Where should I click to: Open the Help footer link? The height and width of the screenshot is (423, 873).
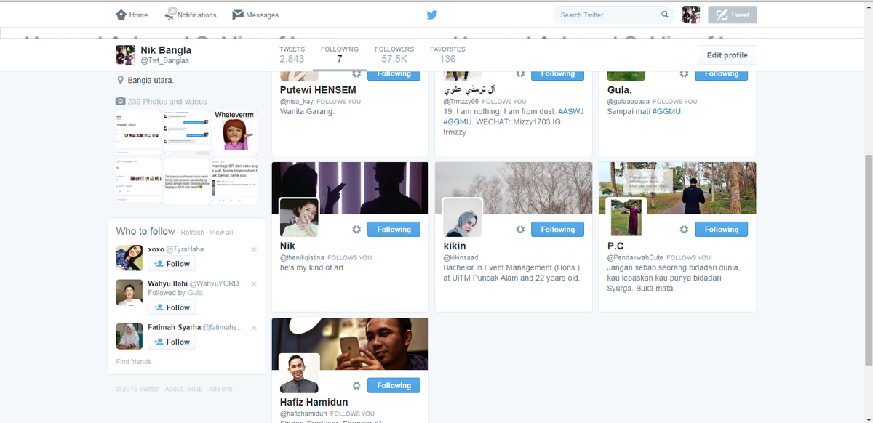click(195, 390)
